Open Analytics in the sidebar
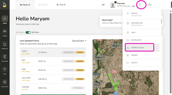The width and height of the screenshot is (172, 95). [5, 82]
